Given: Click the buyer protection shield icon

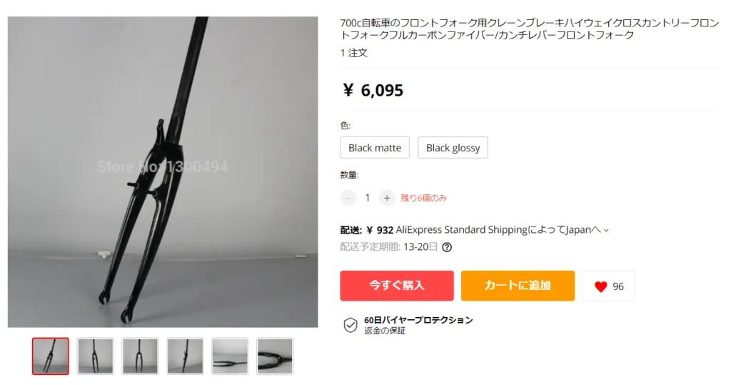Looking at the screenshot, I should click(x=350, y=325).
